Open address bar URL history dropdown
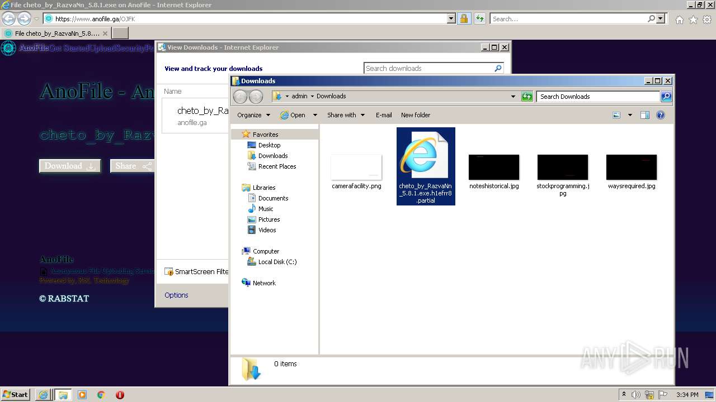Image resolution: width=716 pixels, height=402 pixels. tap(451, 18)
